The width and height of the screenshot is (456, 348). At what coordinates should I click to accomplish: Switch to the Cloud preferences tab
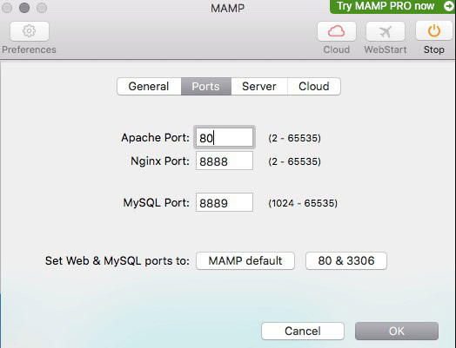[314, 86]
